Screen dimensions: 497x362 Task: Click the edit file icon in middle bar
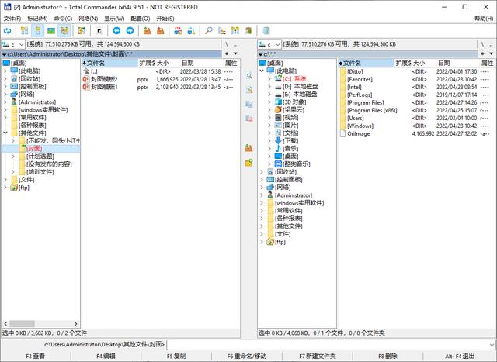(x=249, y=90)
